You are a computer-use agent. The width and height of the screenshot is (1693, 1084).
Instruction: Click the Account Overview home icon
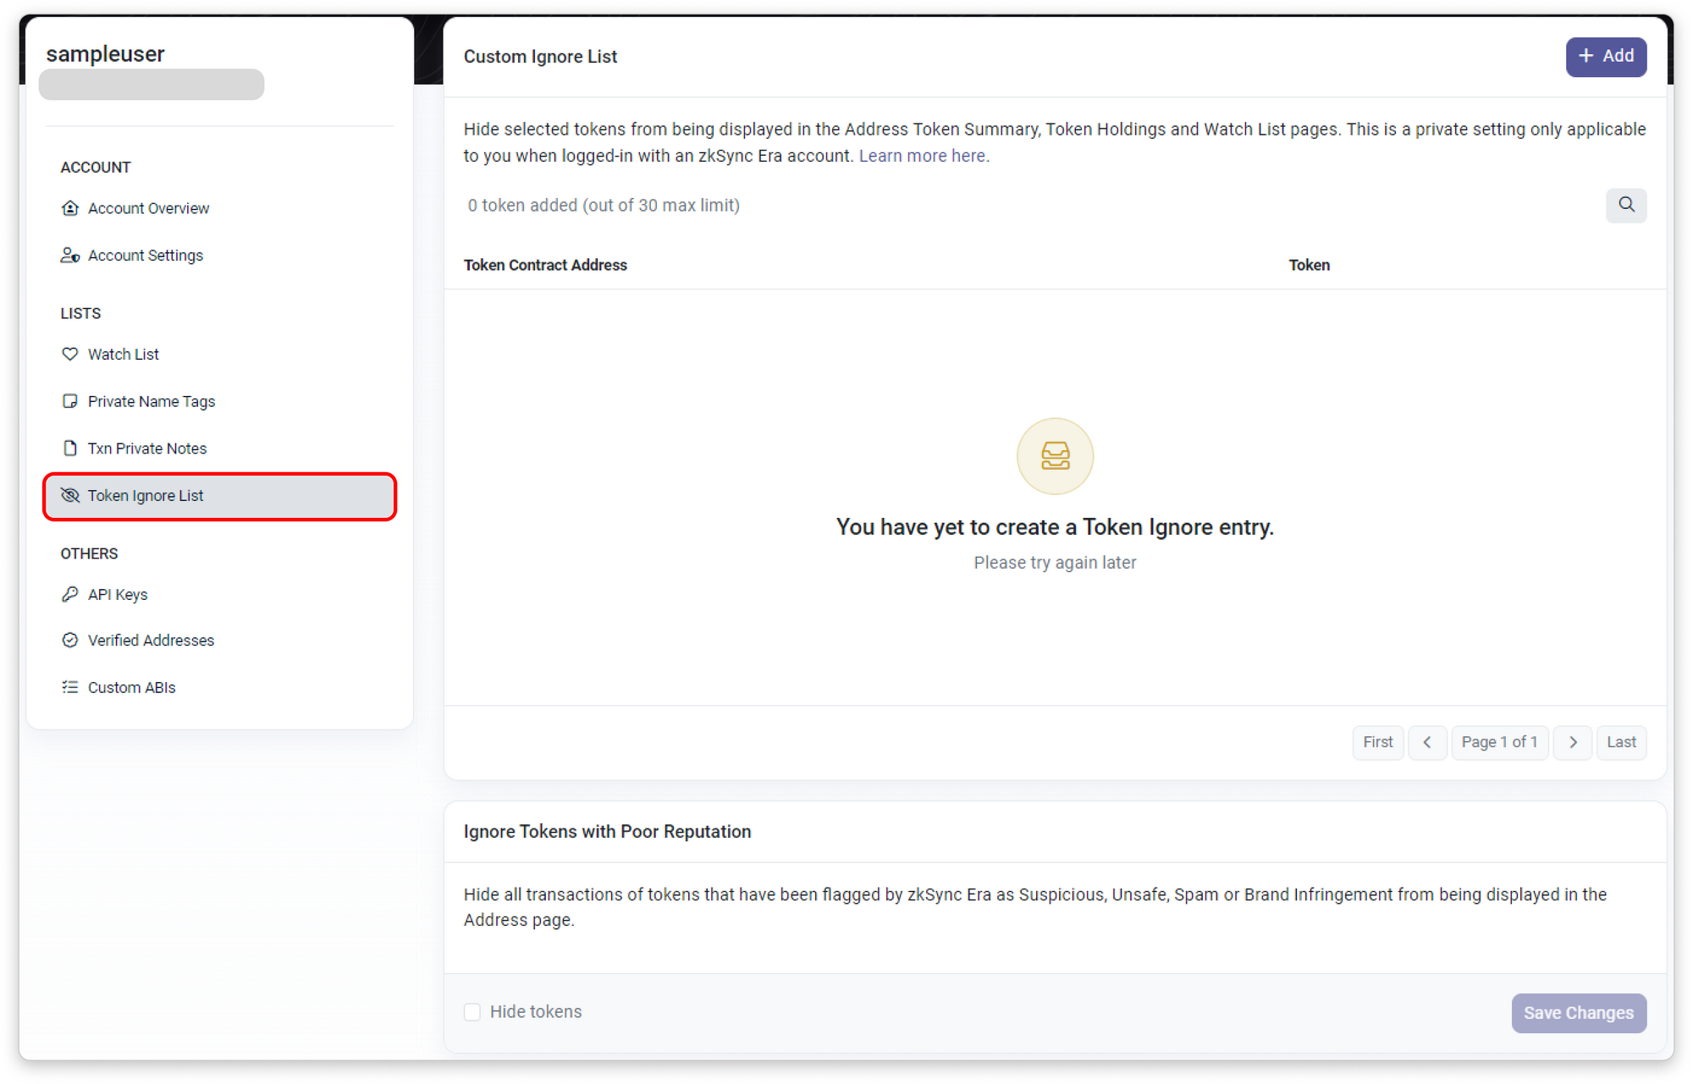(70, 208)
